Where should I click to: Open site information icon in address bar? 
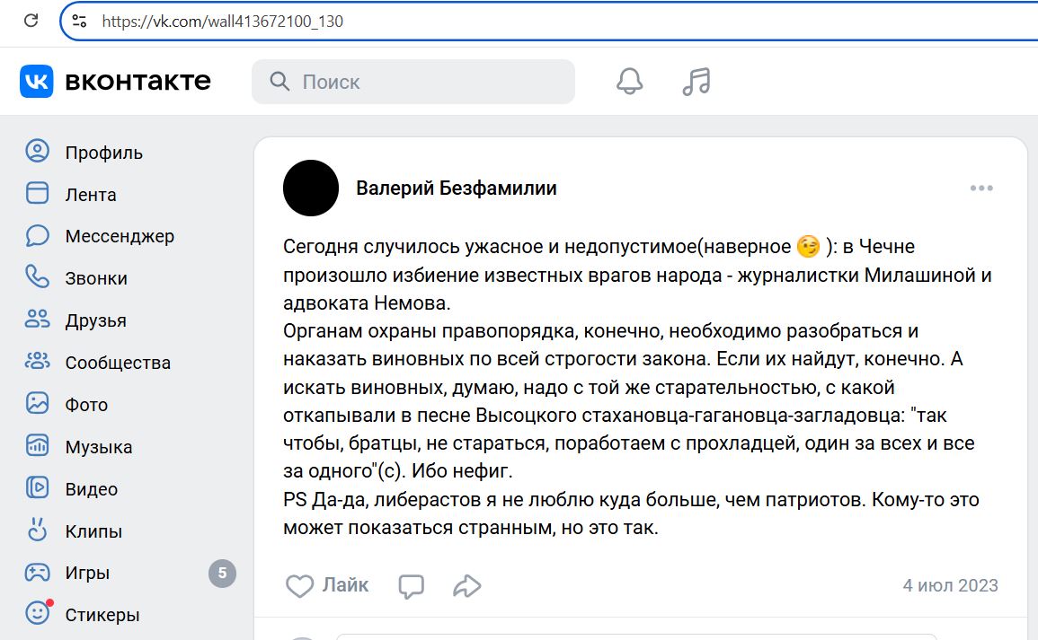[x=79, y=22]
